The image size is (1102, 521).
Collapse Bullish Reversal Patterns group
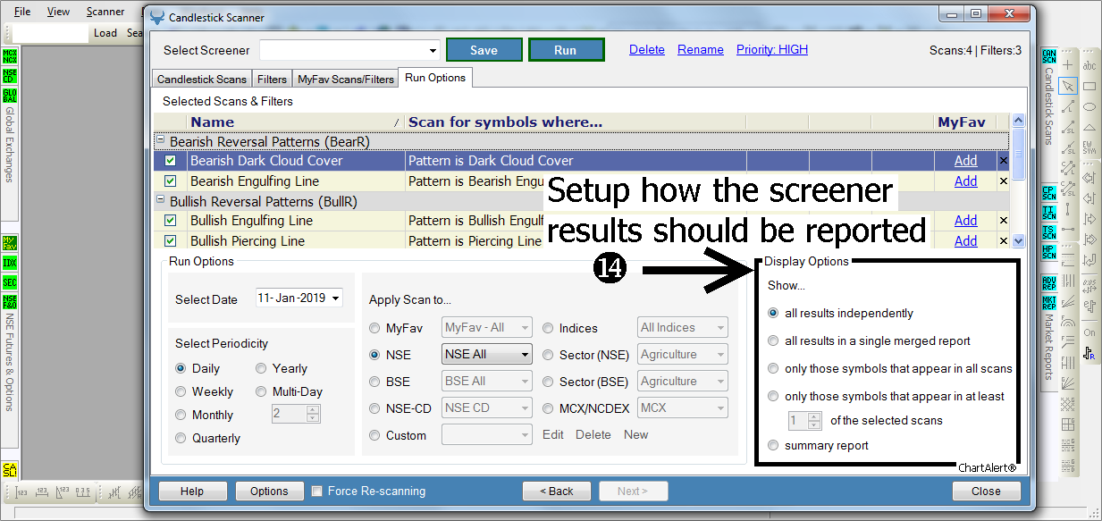coord(161,201)
